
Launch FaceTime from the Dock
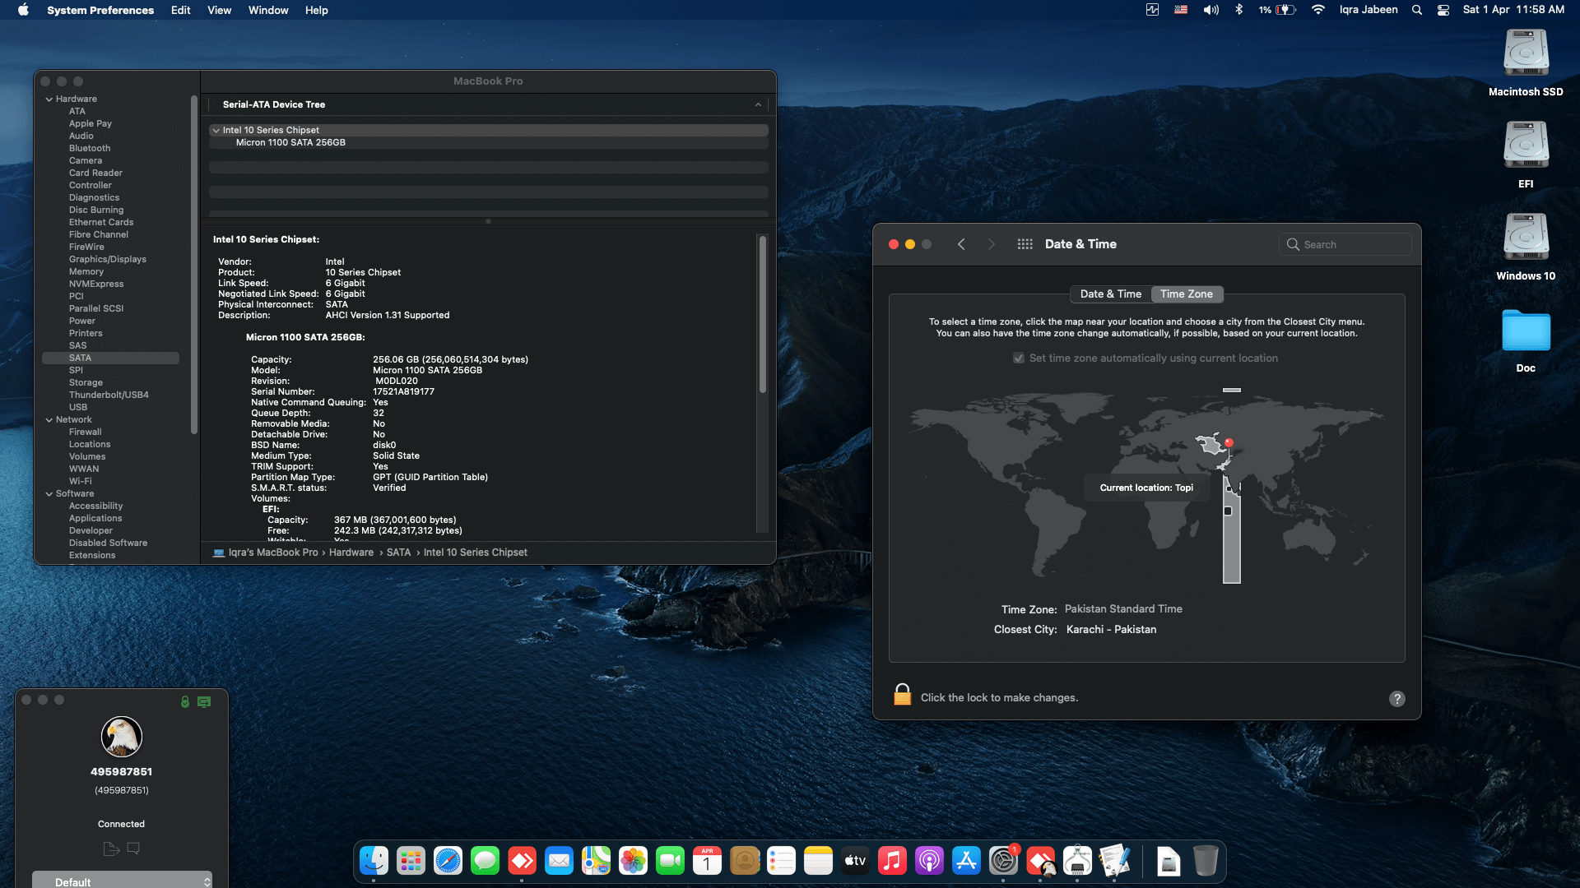click(x=670, y=861)
